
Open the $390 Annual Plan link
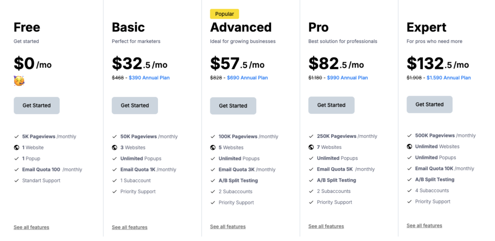point(149,78)
